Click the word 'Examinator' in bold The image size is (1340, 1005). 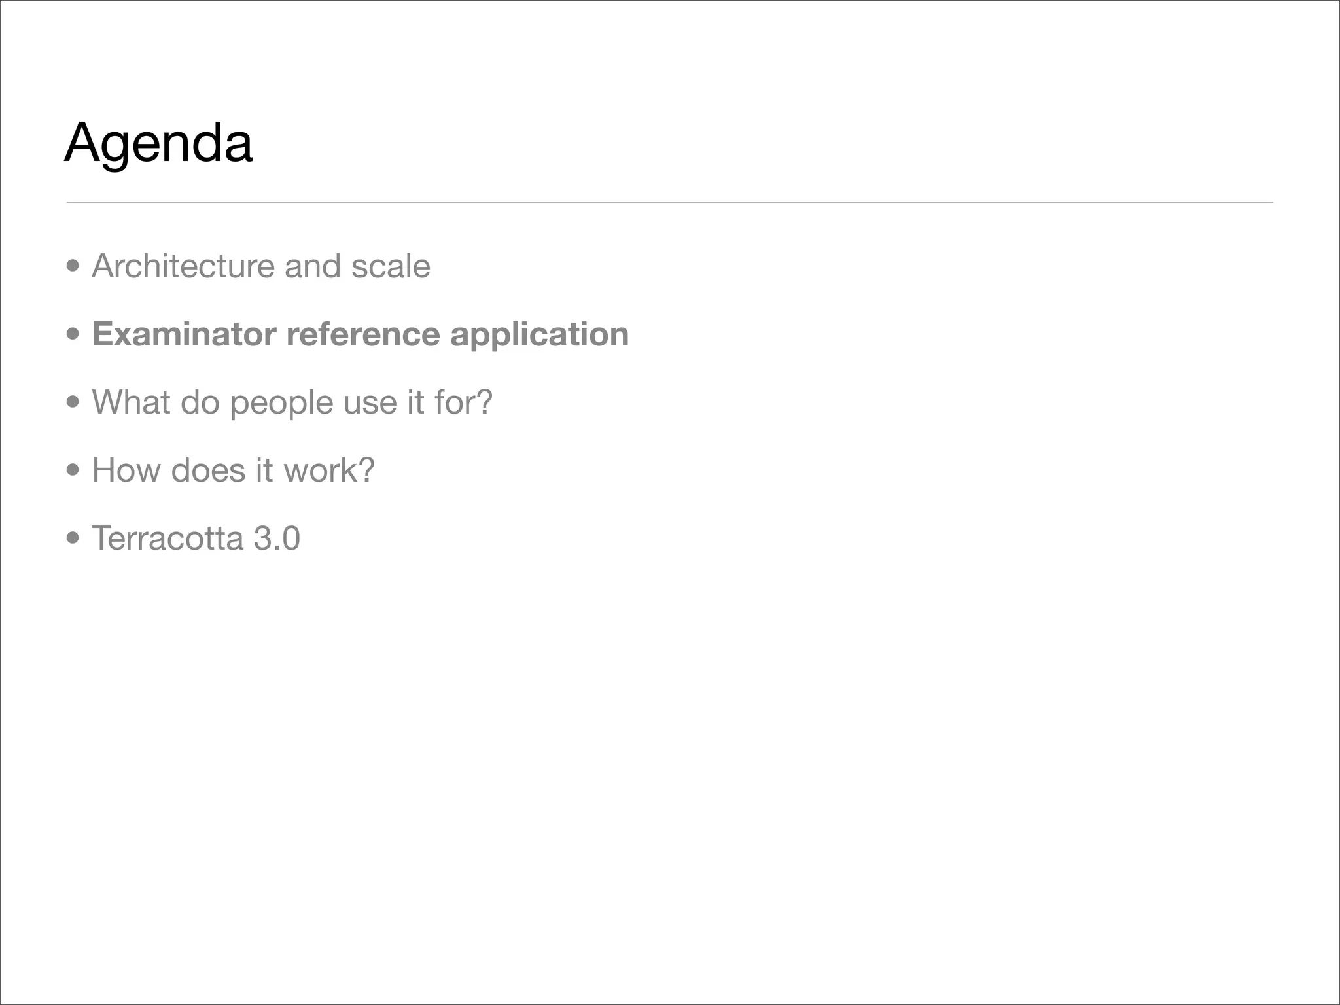coord(184,334)
